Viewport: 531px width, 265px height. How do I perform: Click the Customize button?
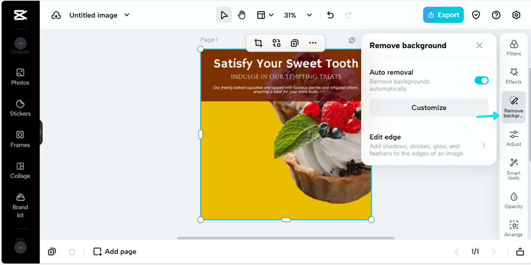pyautogui.click(x=429, y=108)
